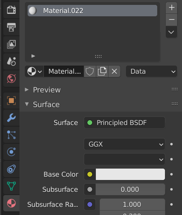Open the Output properties tab

(x=11, y=27)
